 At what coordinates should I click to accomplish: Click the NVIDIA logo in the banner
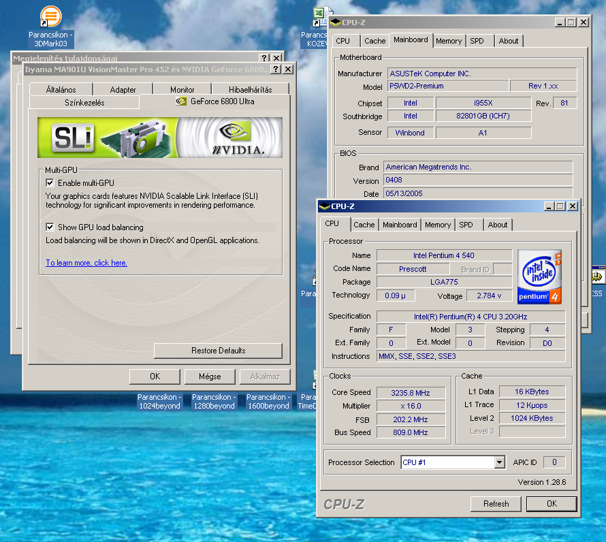238,139
